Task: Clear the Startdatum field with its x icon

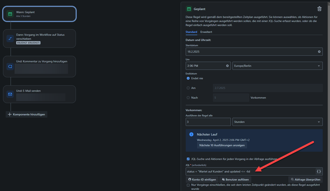Action: pyautogui.click(x=319, y=51)
